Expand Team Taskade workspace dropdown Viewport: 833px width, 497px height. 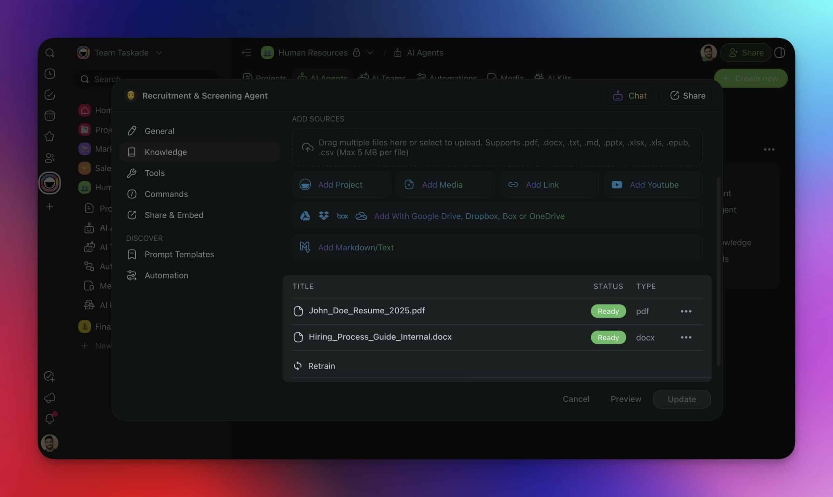[159, 52]
